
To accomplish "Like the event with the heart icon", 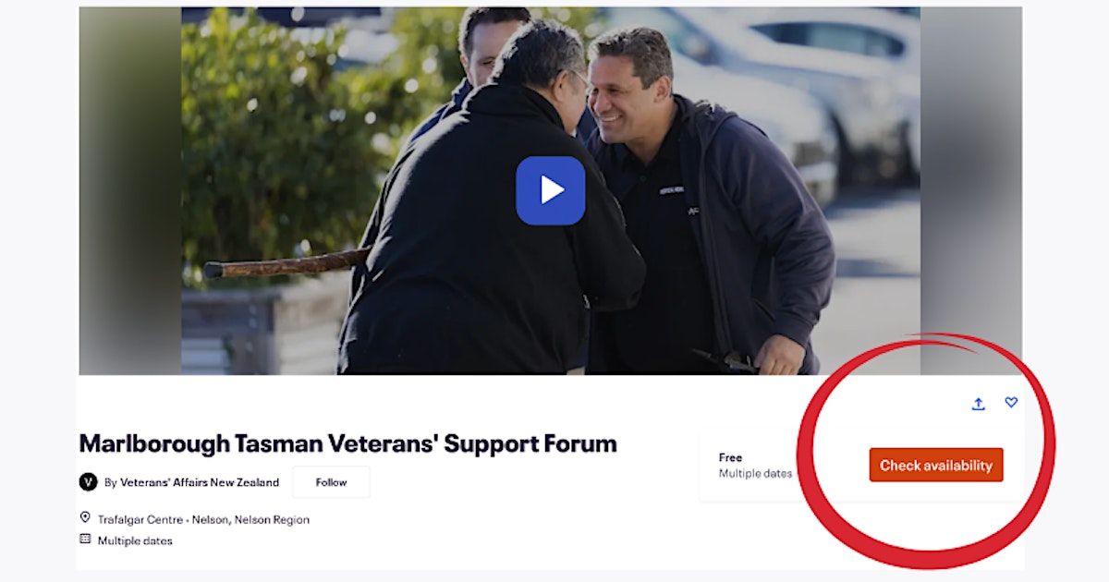I will click(x=1011, y=403).
